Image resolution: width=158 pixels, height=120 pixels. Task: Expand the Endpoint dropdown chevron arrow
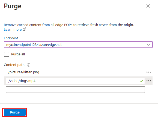click(148, 45)
